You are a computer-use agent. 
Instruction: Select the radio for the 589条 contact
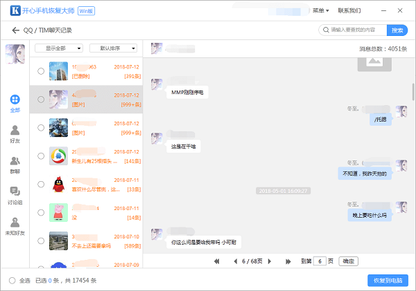coord(41,241)
